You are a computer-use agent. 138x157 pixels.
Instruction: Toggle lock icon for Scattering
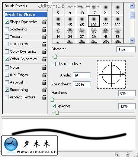point(44,29)
